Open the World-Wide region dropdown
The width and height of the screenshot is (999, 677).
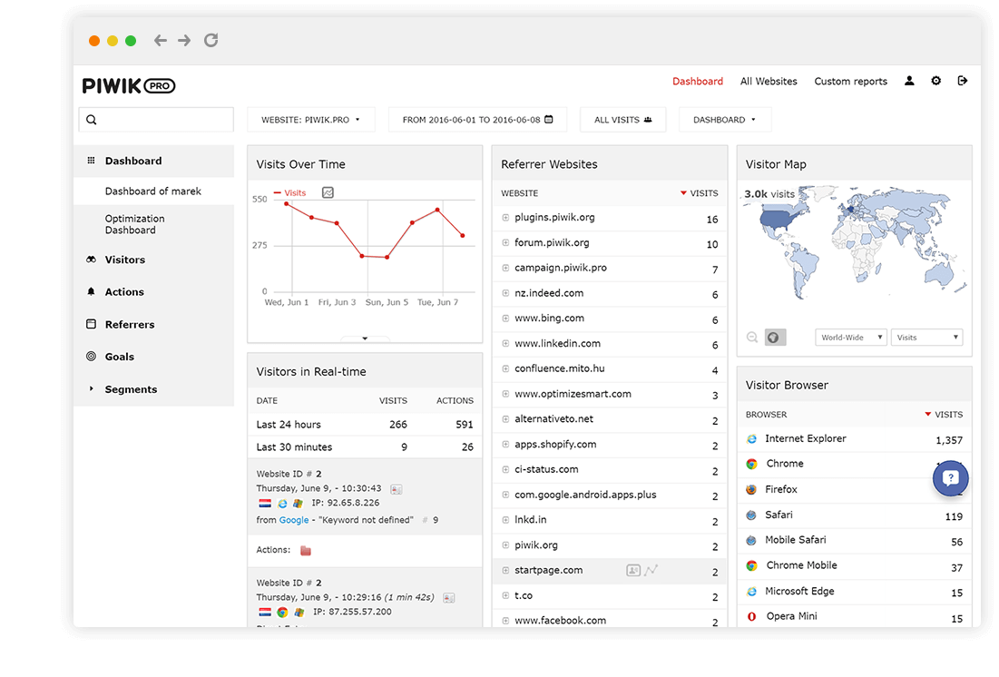(x=850, y=338)
